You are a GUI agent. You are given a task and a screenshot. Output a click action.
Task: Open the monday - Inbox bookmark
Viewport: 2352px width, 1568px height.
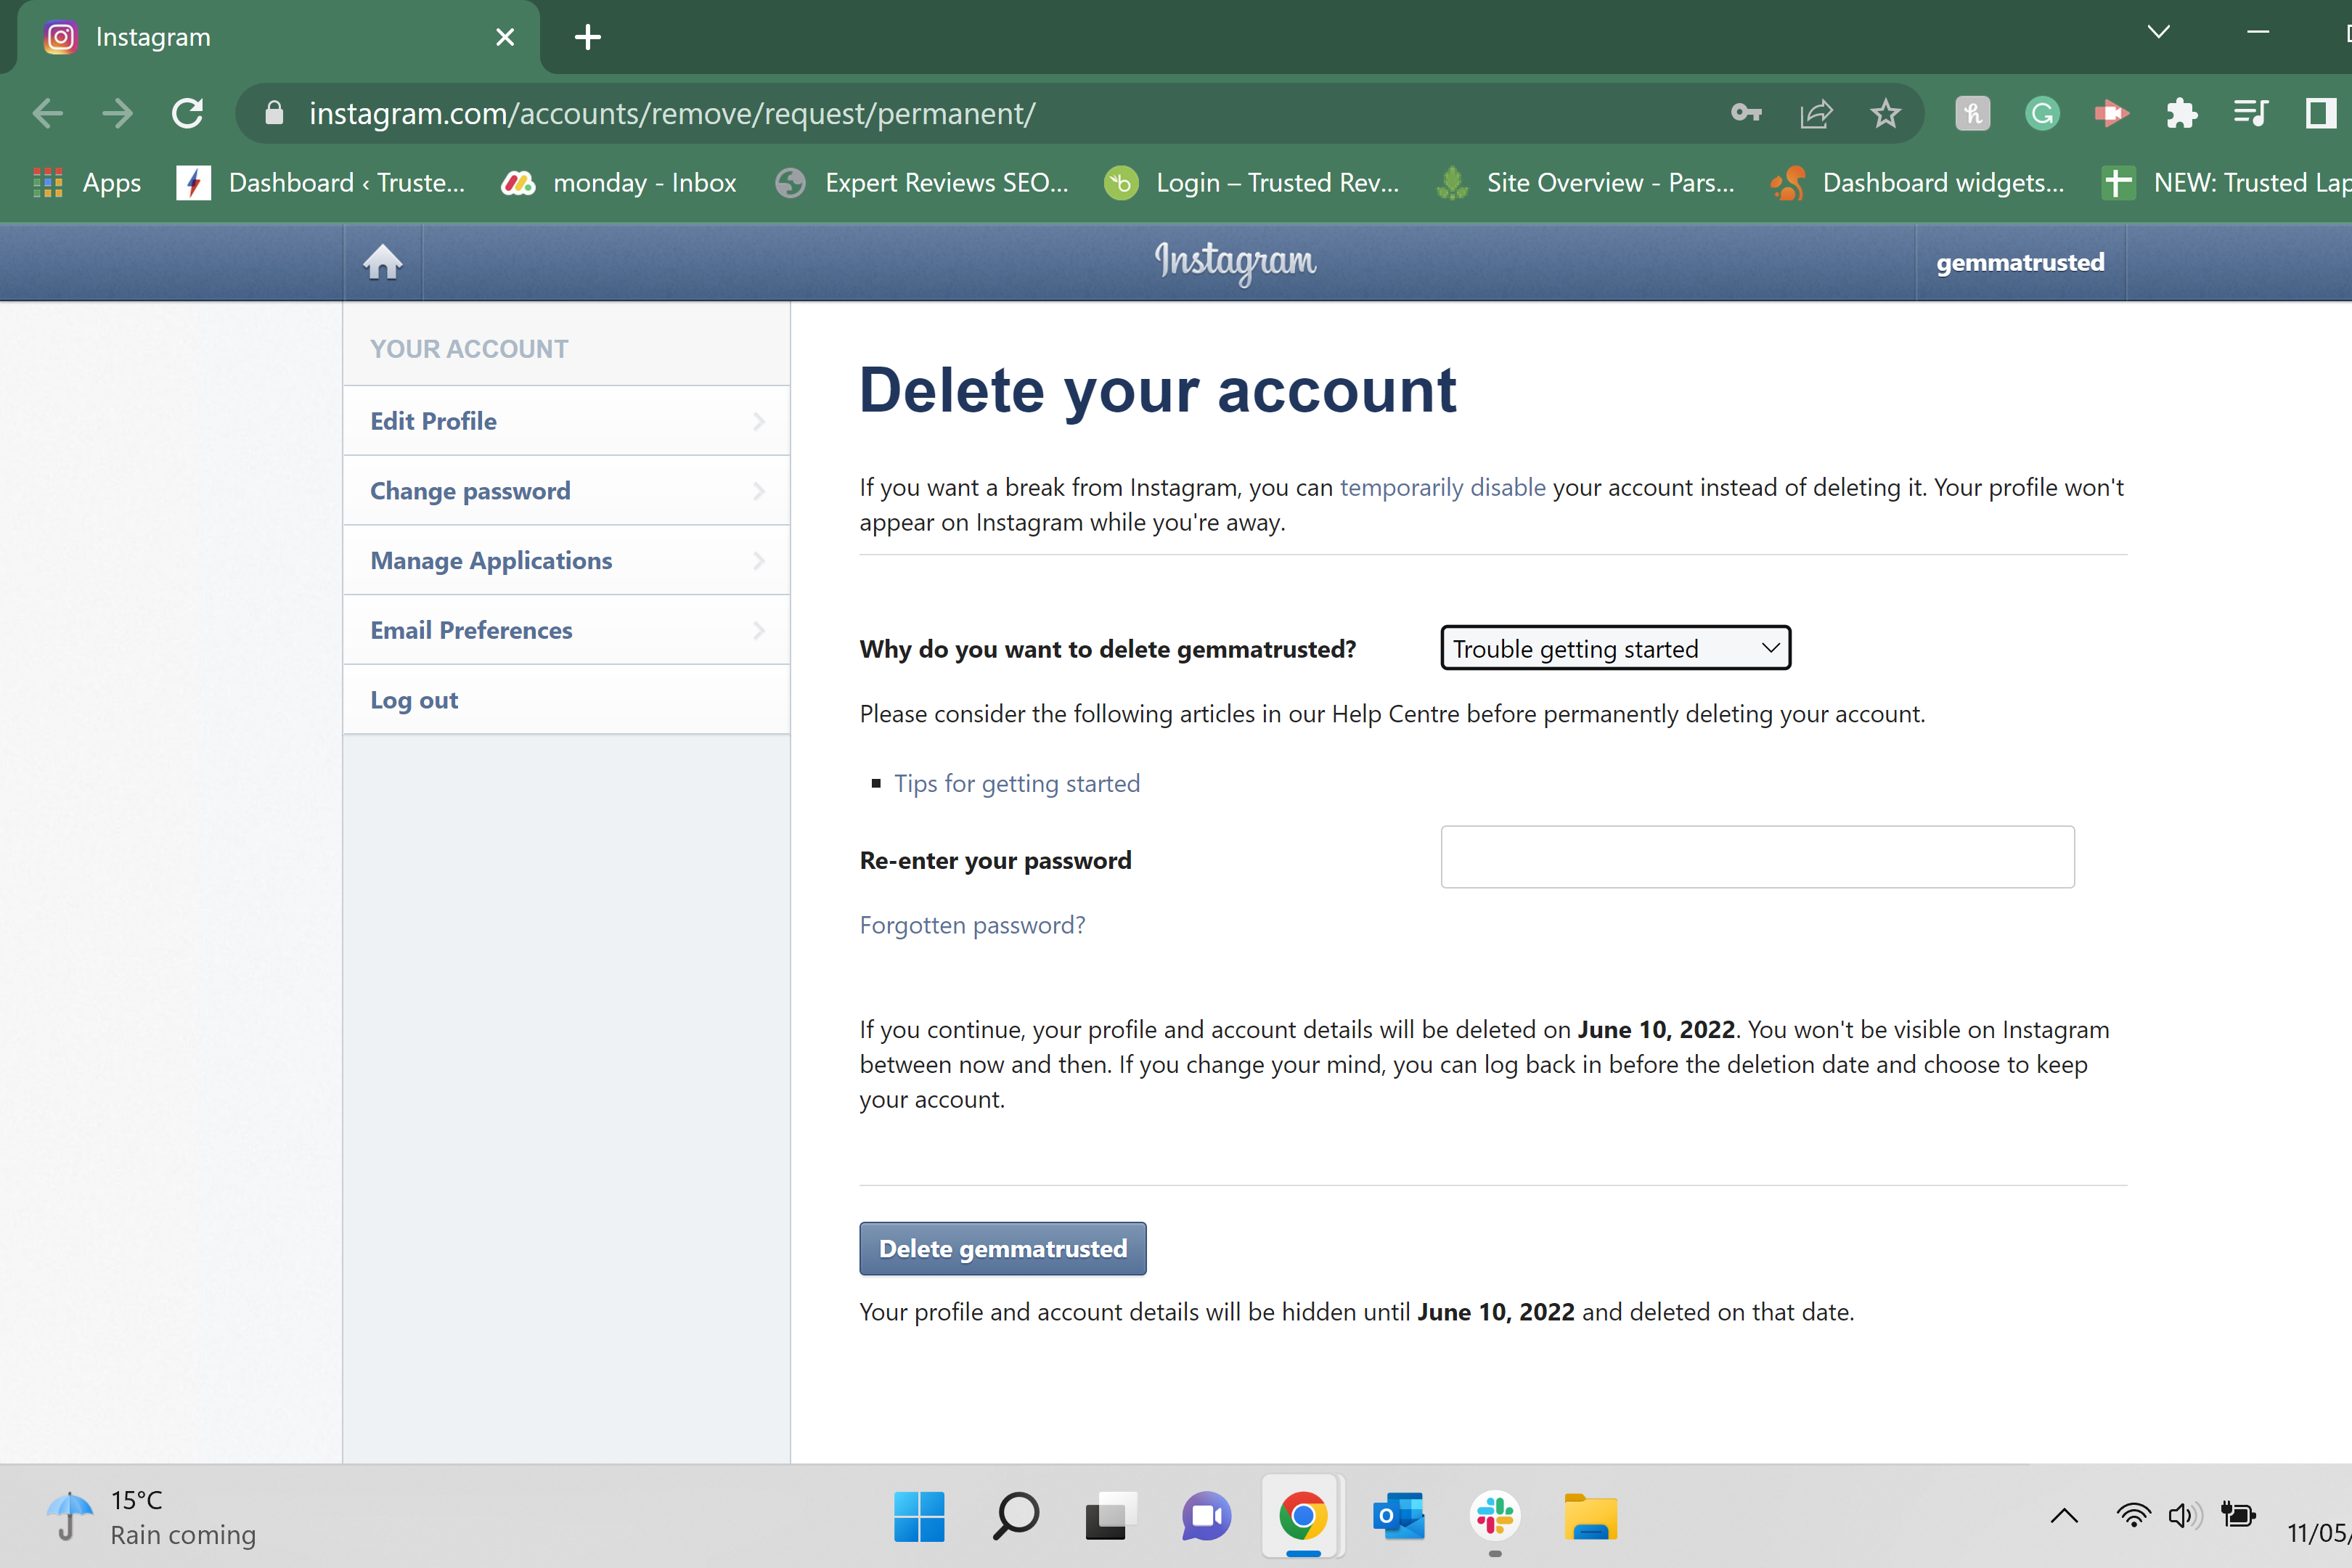(x=619, y=183)
